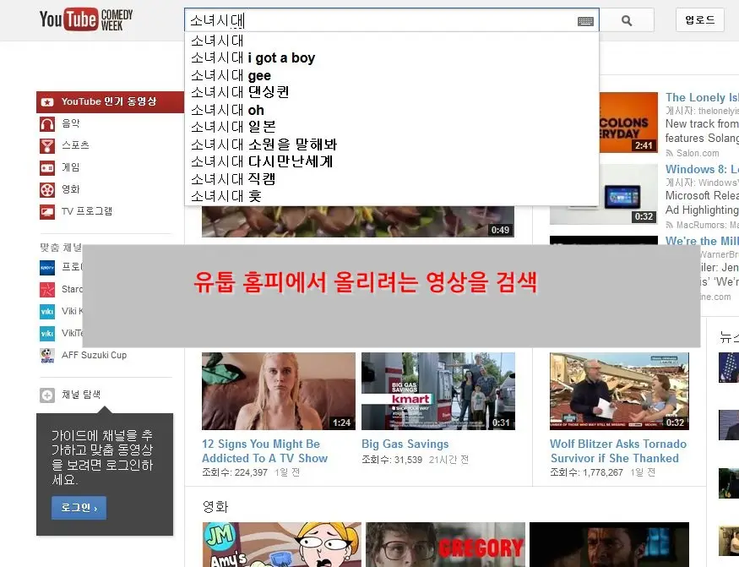Image resolution: width=739 pixels, height=567 pixels.
Task: Open the JM Amy's cartoon movie thumbnail
Action: click(282, 544)
